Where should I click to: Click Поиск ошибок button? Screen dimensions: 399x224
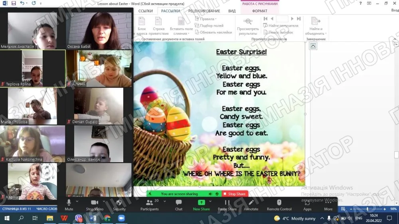[278, 32]
